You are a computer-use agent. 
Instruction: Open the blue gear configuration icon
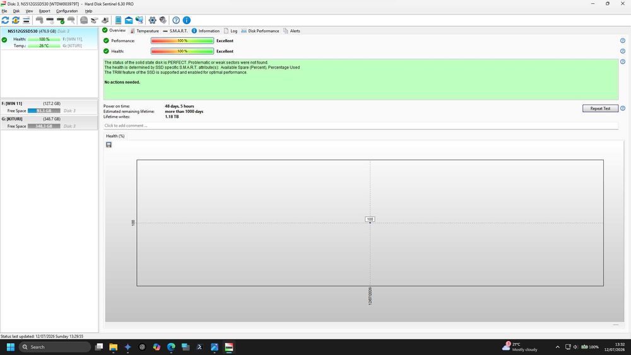153,20
